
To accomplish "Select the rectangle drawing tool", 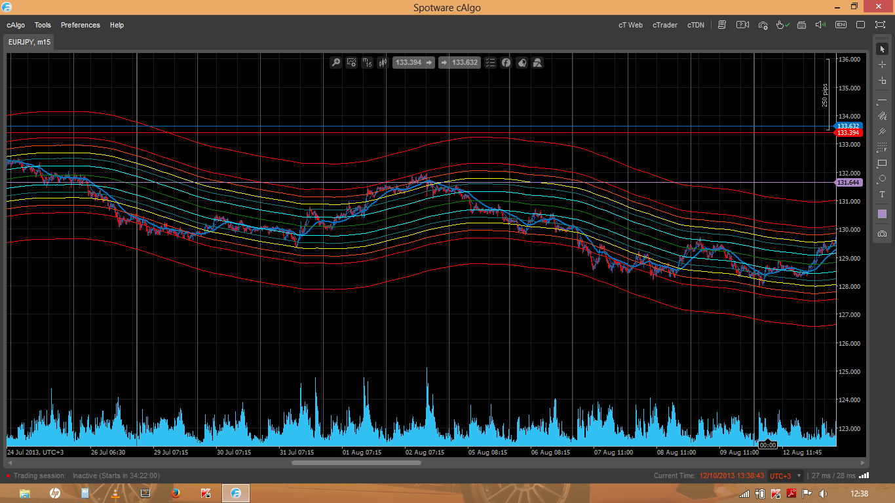I will [x=882, y=163].
